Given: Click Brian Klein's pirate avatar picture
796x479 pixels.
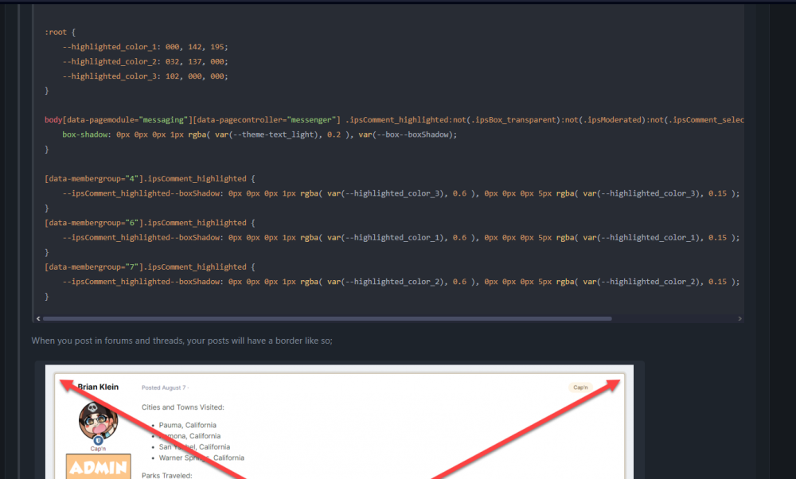Looking at the screenshot, I should (x=98, y=422).
